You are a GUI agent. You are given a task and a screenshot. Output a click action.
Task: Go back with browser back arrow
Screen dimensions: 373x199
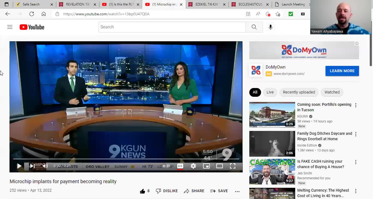tap(8, 14)
